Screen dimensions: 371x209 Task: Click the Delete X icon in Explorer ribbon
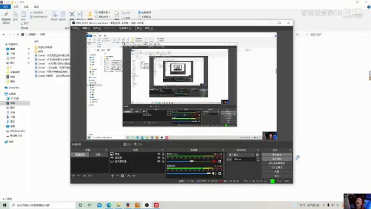(x=72, y=14)
